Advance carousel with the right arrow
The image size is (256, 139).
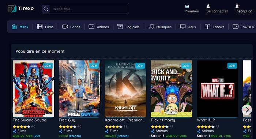tap(247, 110)
